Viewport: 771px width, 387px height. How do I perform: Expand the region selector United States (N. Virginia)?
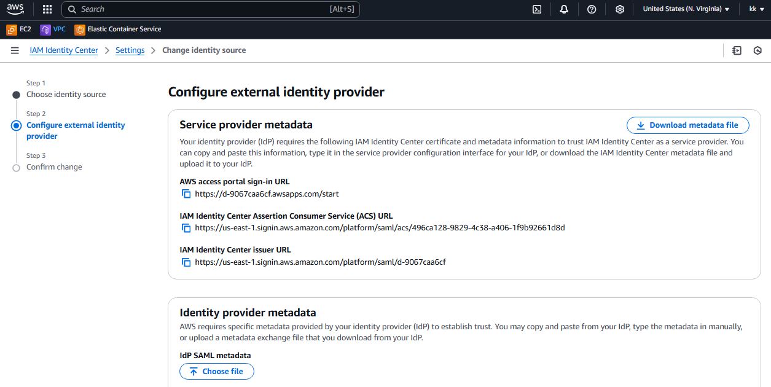tap(686, 9)
